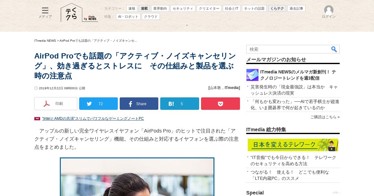Viewport: 374px width, 196px height.
Task: Open the メルマガ新創刊 newsletter link
Action: click(298, 75)
